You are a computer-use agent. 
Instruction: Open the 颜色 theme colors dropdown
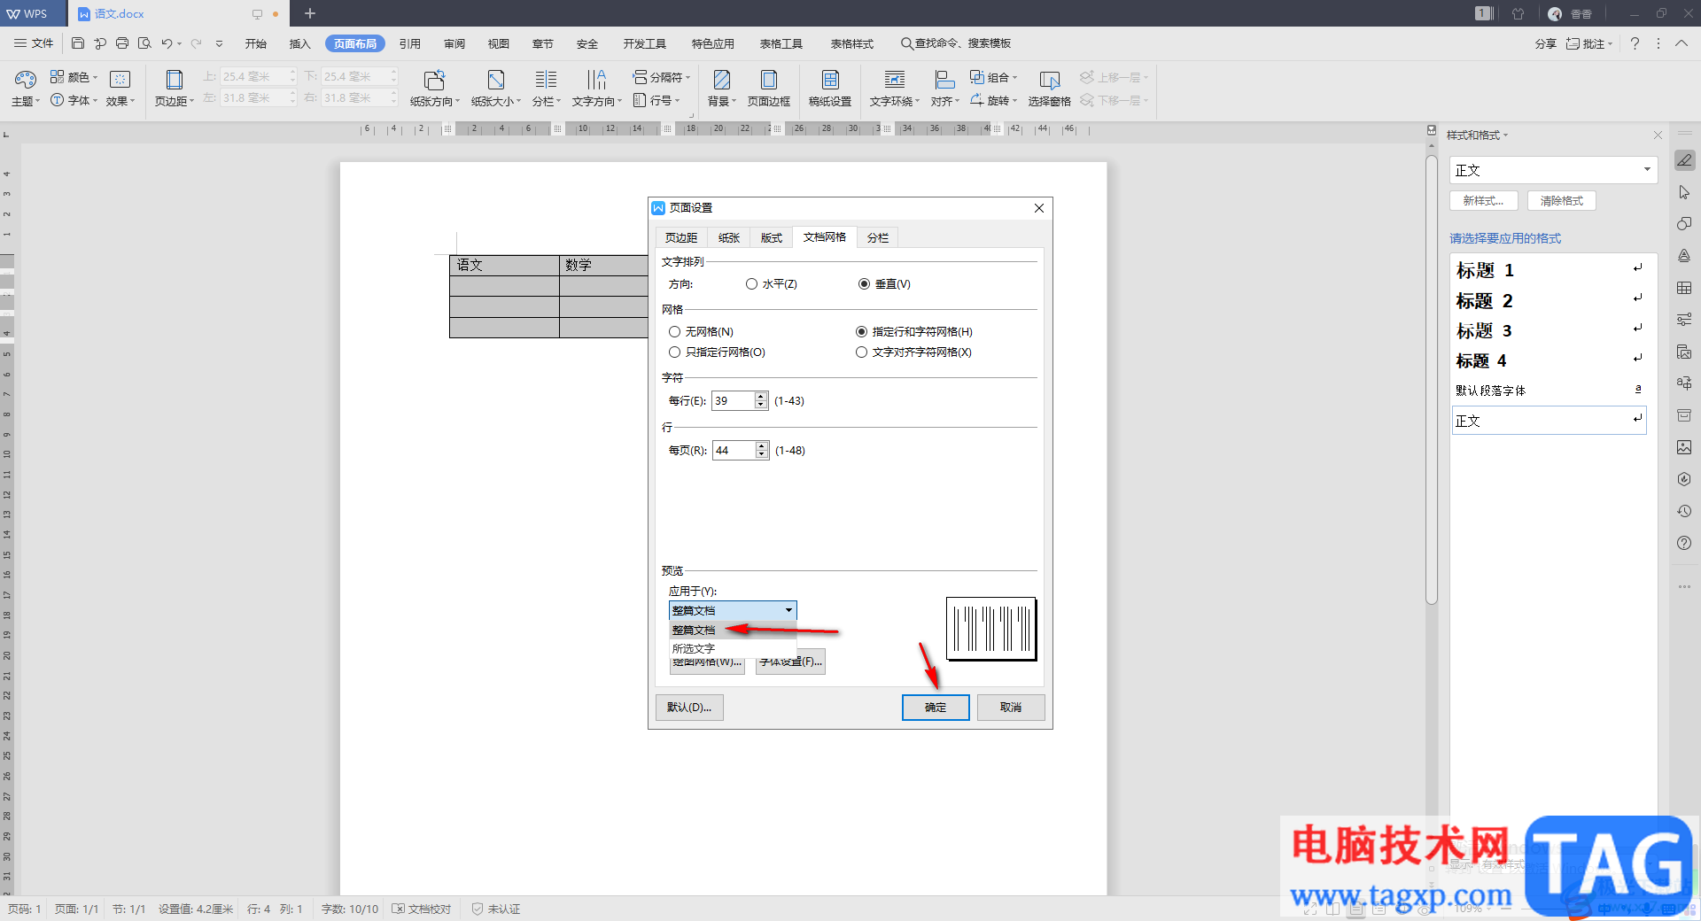click(74, 77)
